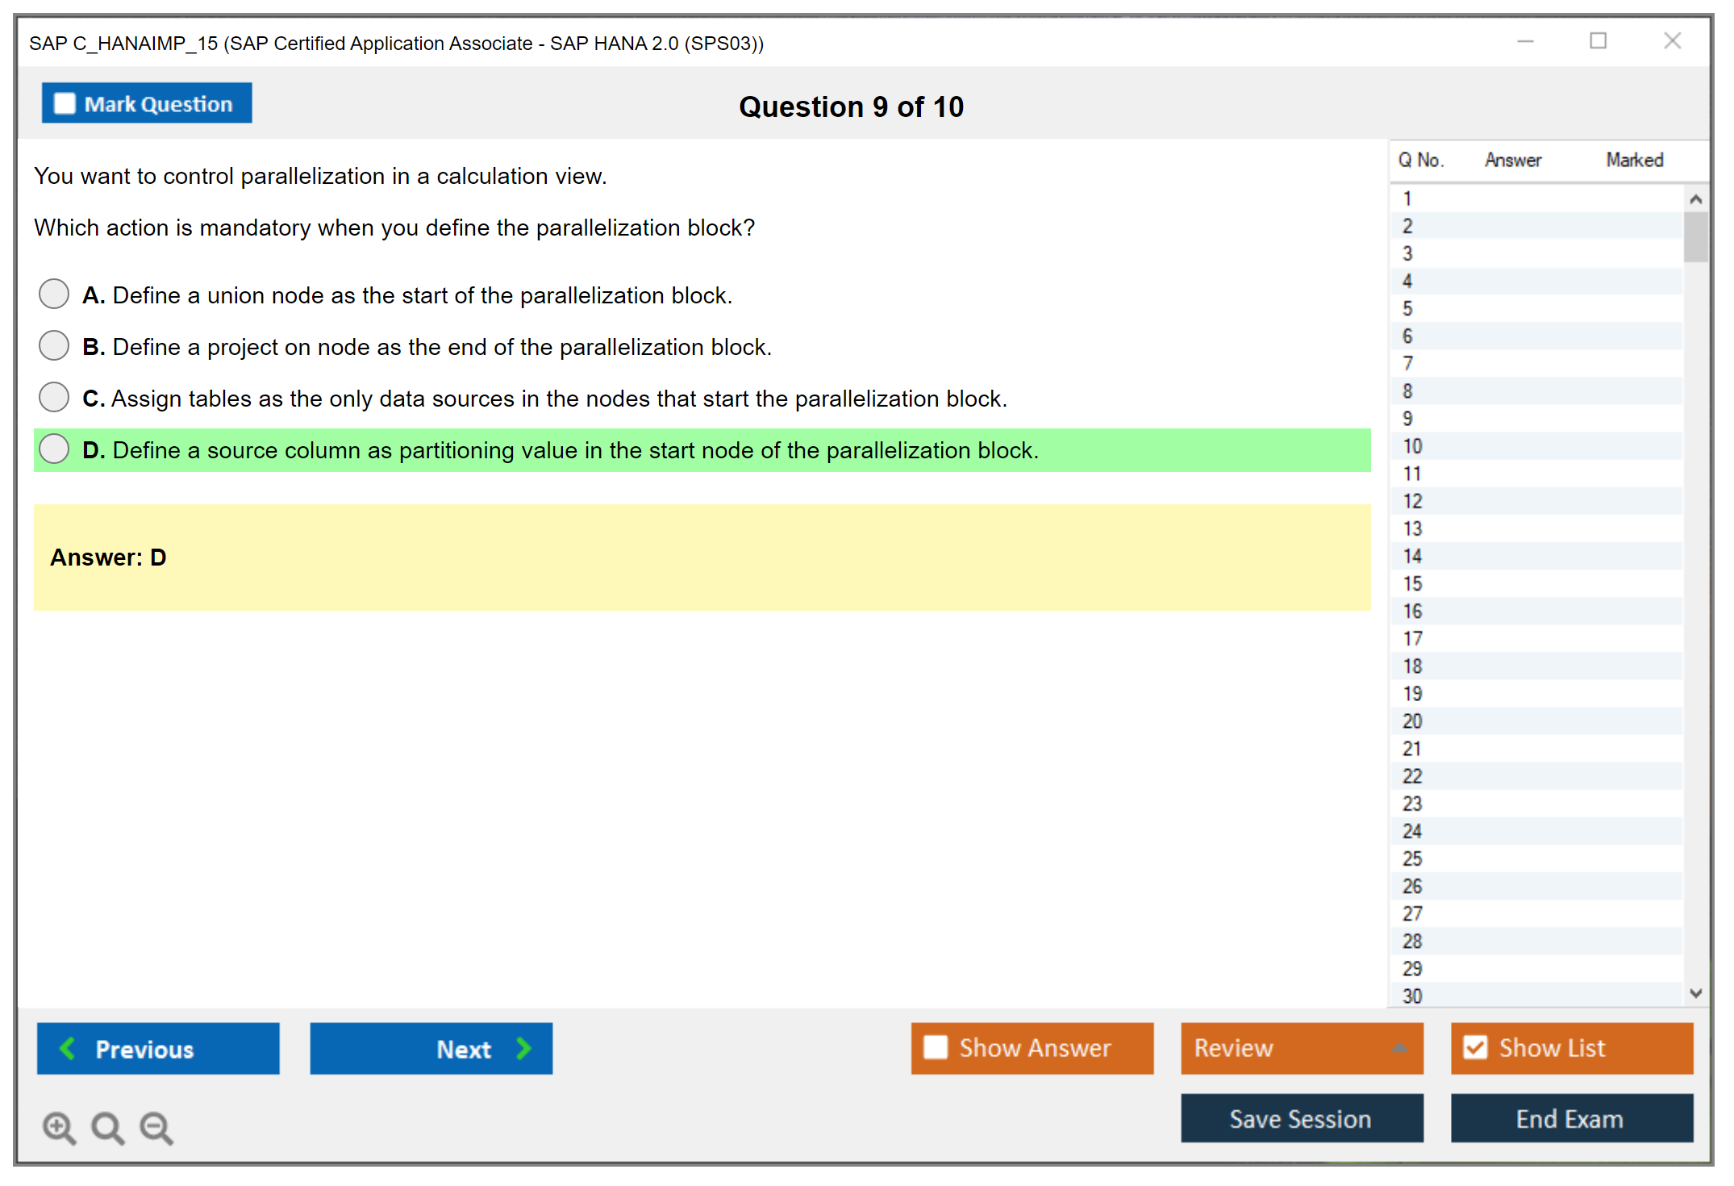
Task: Expand the Review dropdown menu
Action: [x=1399, y=1048]
